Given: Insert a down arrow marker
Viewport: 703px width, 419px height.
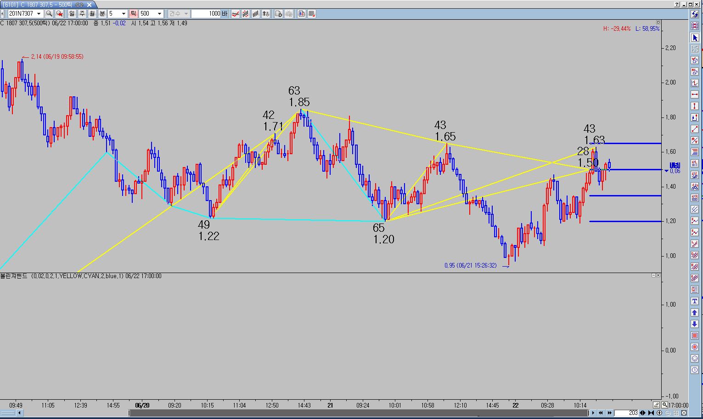Looking at the screenshot, I should (695, 324).
